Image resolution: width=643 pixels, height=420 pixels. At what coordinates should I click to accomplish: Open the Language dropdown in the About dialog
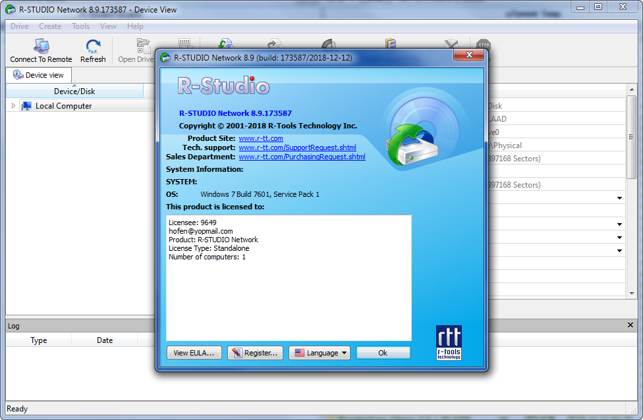pyautogui.click(x=320, y=353)
